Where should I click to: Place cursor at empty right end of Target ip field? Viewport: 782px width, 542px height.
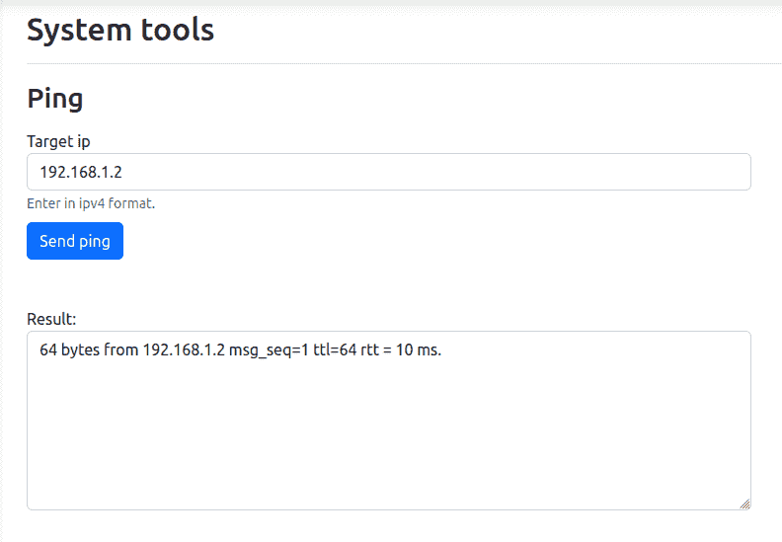(642, 172)
